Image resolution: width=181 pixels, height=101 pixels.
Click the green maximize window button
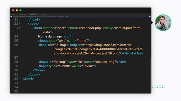point(20,10)
